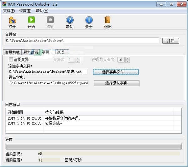Exit using the 退出 door icon

click(107, 20)
